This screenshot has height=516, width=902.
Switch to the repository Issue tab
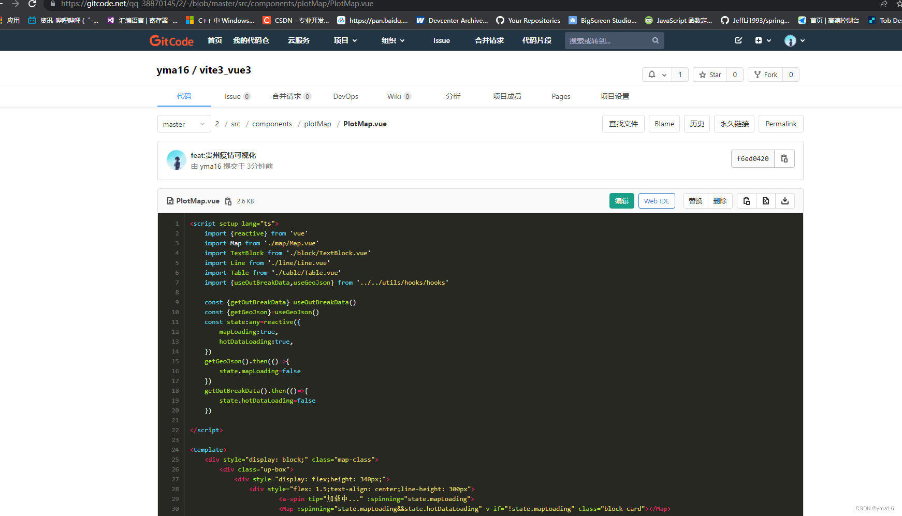238,96
